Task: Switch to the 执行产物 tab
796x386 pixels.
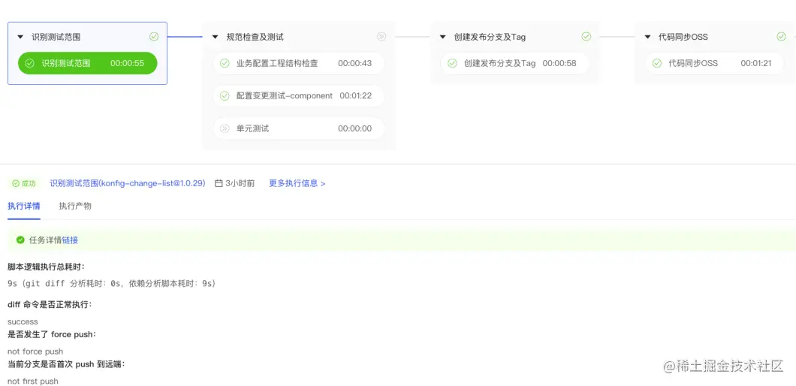Action: coord(75,207)
